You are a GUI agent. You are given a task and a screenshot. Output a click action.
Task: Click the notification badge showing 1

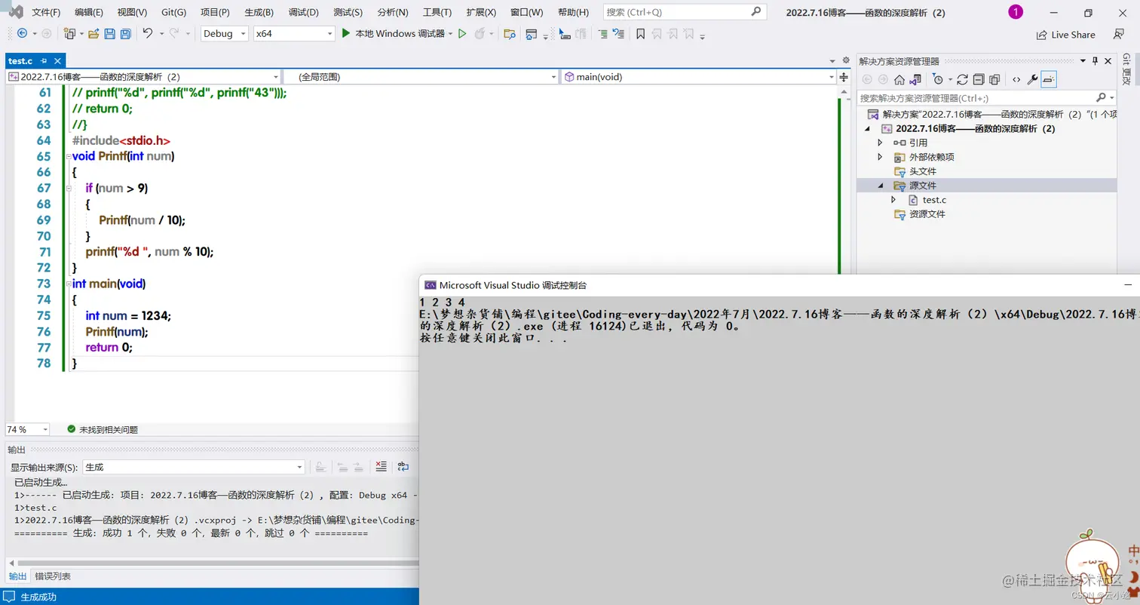pyautogui.click(x=1016, y=12)
